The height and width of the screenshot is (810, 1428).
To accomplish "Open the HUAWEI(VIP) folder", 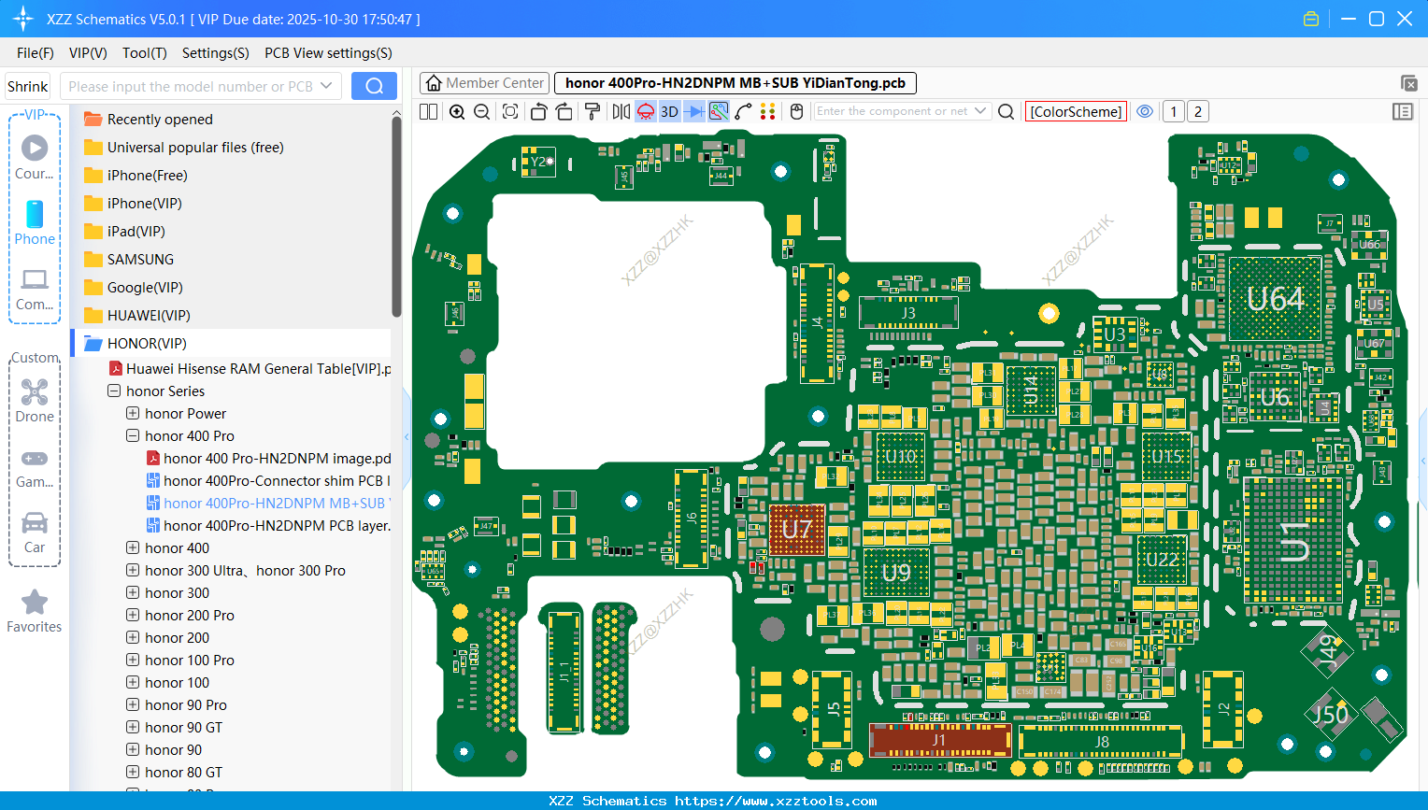I will pyautogui.click(x=136, y=316).
